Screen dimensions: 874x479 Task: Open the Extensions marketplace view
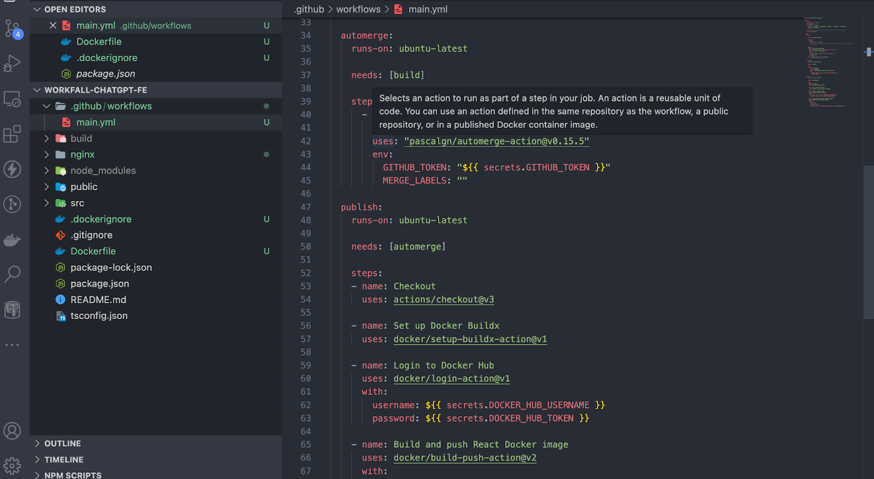click(12, 134)
